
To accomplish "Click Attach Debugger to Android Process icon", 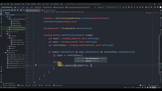I will coord(140,7).
